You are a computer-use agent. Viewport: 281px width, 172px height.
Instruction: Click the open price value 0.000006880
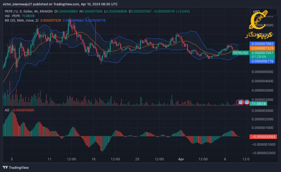[67, 12]
